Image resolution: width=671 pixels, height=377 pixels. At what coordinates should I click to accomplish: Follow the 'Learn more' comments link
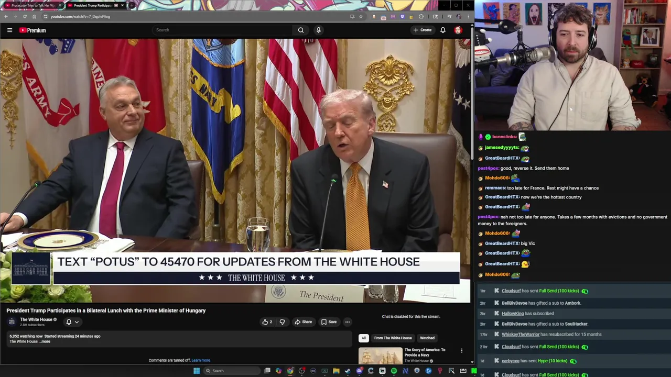[x=201, y=360]
